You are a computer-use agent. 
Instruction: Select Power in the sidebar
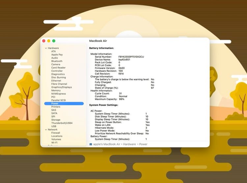tap(55, 103)
